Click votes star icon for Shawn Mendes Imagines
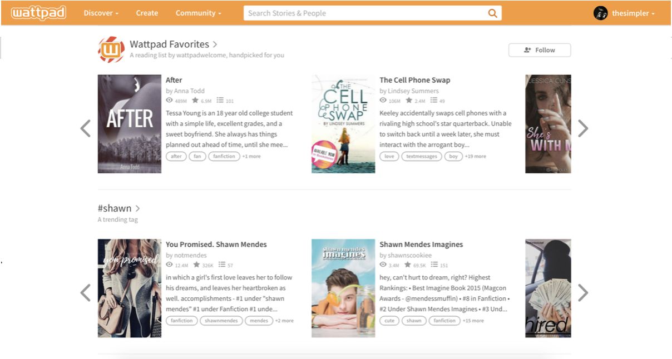672x359 pixels. [408, 265]
